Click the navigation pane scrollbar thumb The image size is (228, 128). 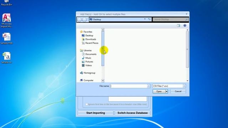coord(103,49)
